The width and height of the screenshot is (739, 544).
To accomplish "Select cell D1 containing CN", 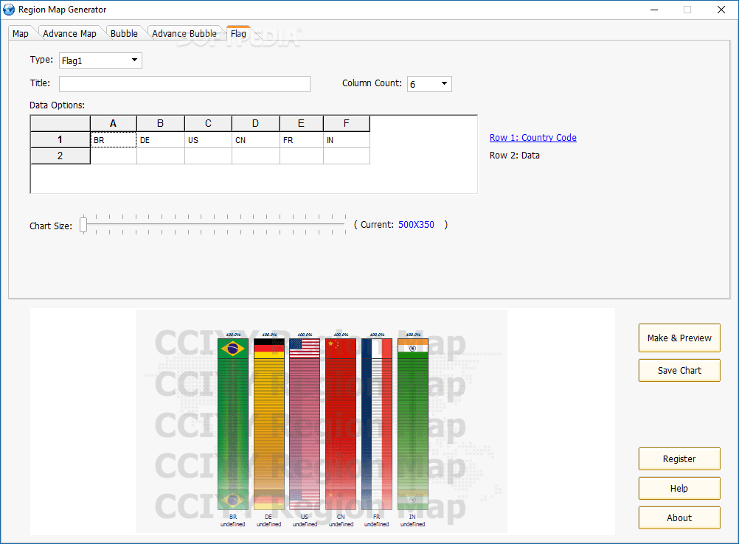I will [256, 140].
